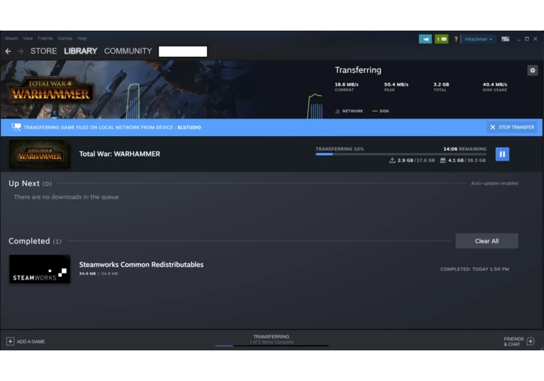
Task: Open download settings gear icon
Action: pyautogui.click(x=532, y=71)
